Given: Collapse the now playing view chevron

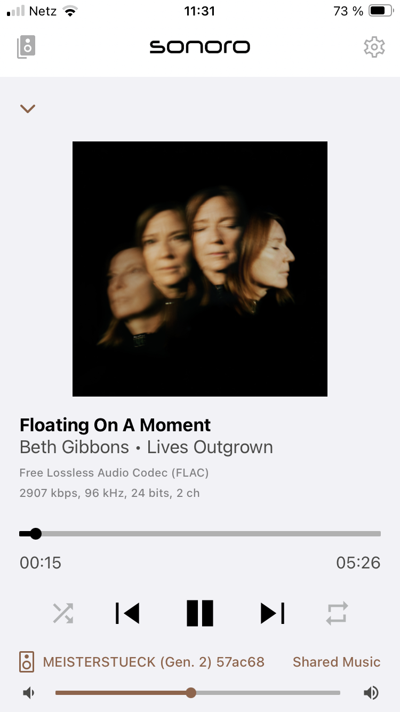Looking at the screenshot, I should point(28,108).
